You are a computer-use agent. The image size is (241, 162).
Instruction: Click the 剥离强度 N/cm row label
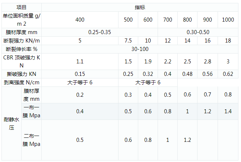click(22, 82)
